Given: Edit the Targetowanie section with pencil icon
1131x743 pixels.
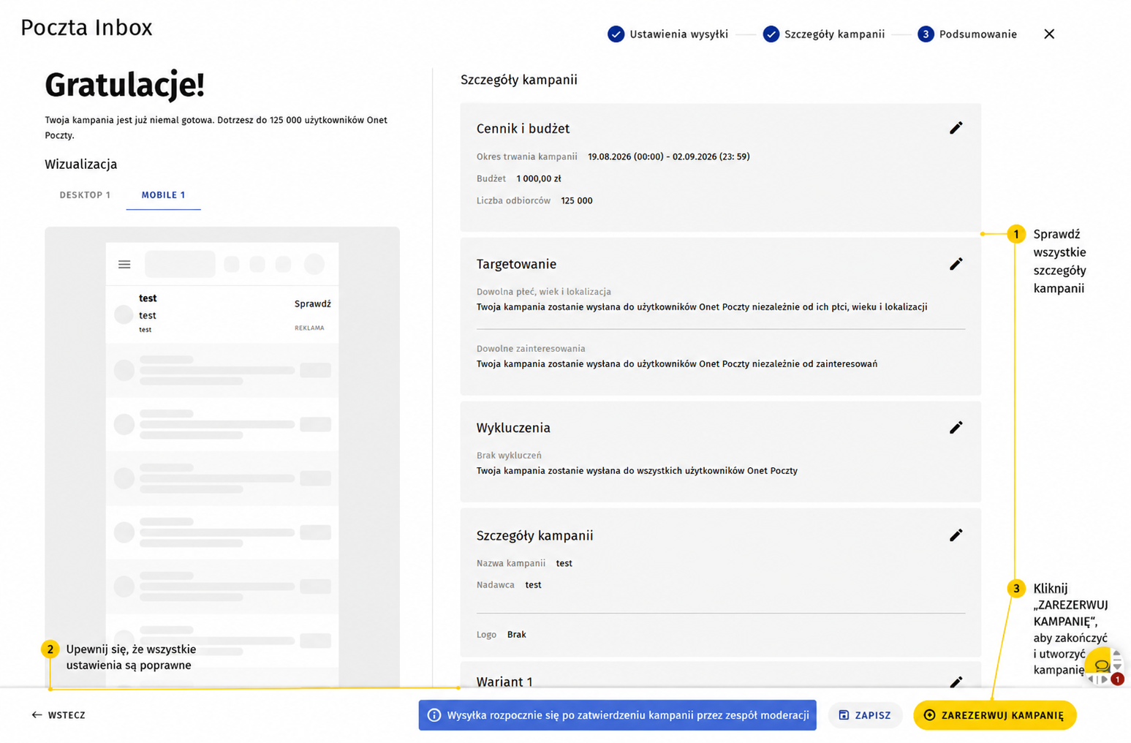Looking at the screenshot, I should pyautogui.click(x=956, y=264).
